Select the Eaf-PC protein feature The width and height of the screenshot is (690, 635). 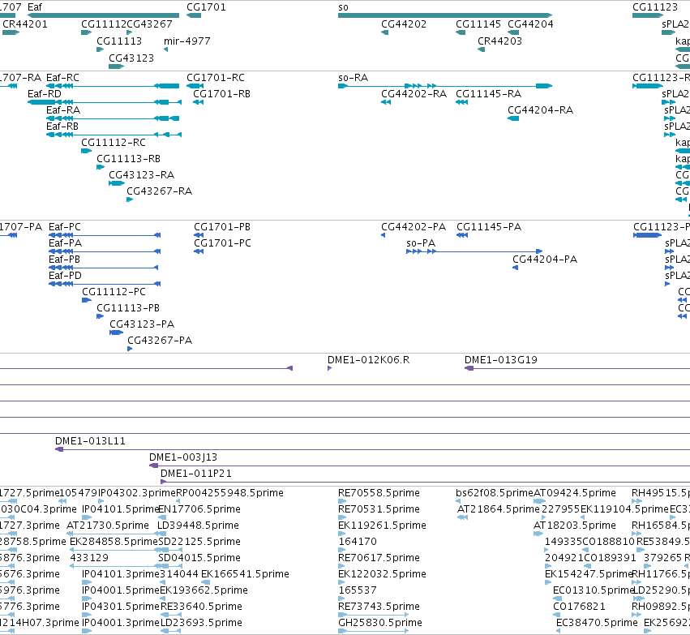(x=105, y=235)
